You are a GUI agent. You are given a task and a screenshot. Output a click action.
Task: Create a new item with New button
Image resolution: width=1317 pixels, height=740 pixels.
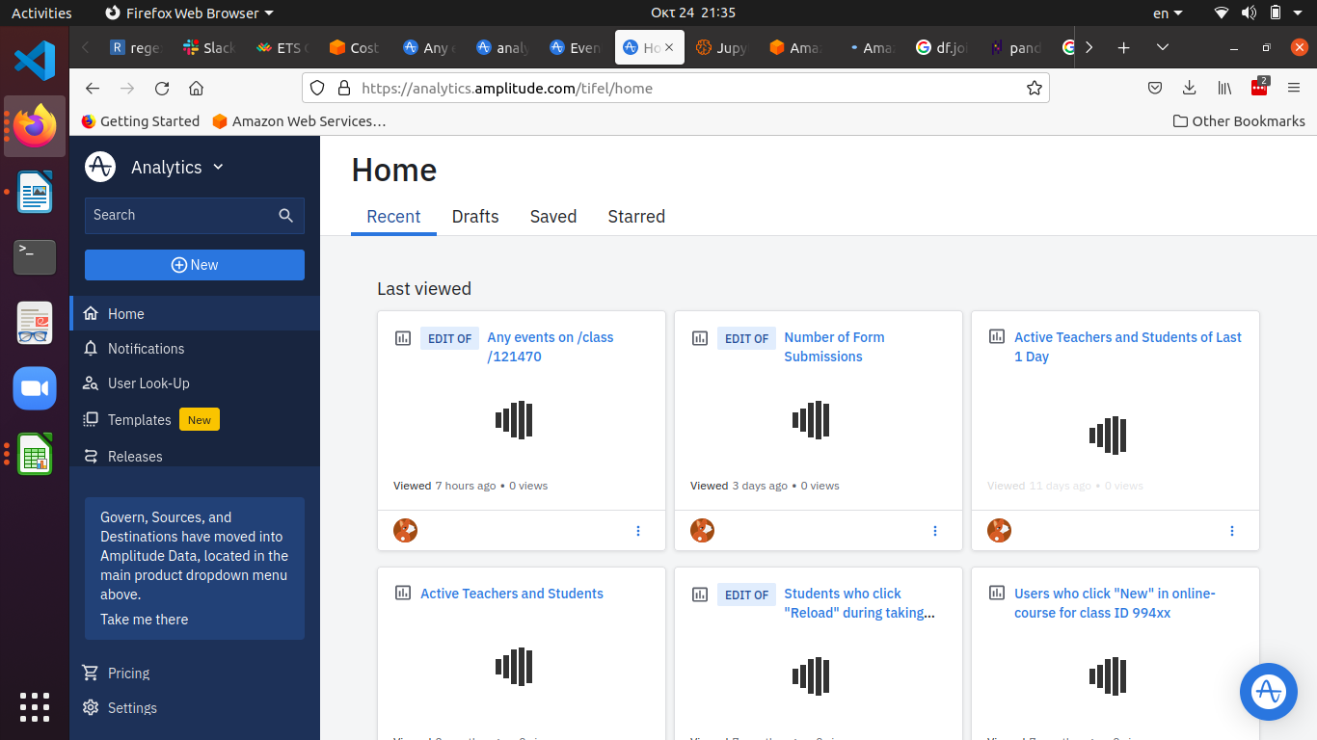click(195, 265)
